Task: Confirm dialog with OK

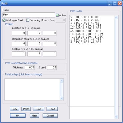Action: click(x=18, y=116)
